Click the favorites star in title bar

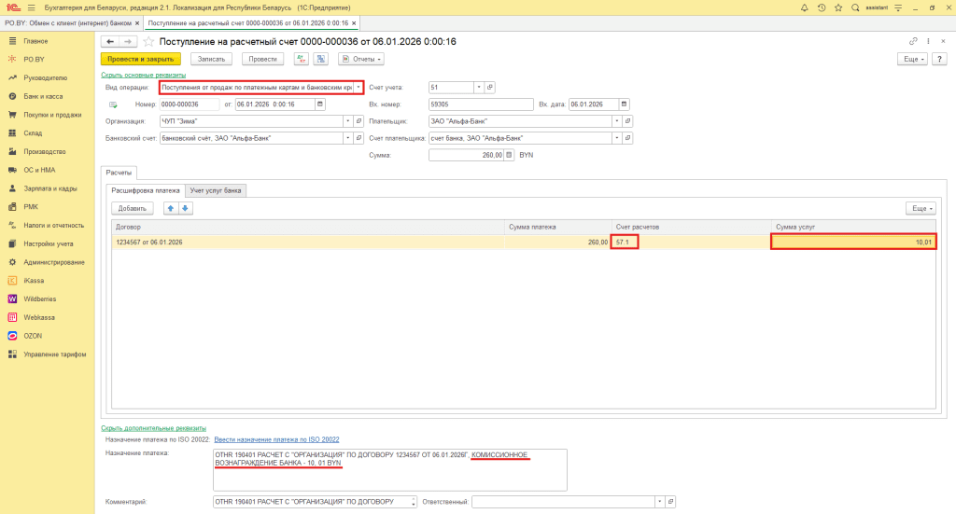coord(836,7)
